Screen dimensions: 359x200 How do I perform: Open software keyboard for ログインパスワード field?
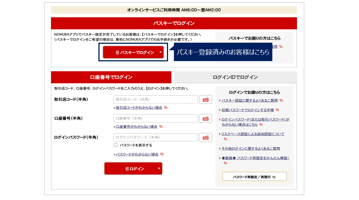(x=206, y=138)
